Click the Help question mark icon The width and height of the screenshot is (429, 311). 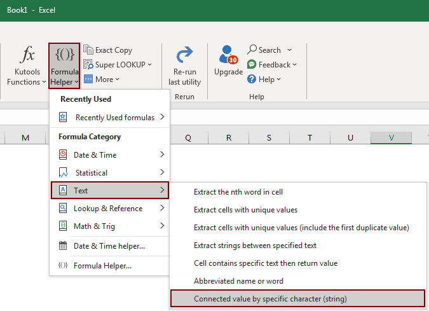(252, 79)
